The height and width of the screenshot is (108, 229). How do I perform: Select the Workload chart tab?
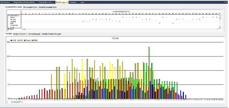point(9,34)
